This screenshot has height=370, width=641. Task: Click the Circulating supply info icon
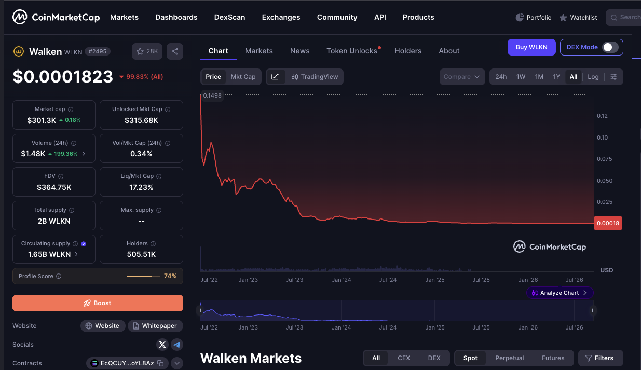point(75,243)
